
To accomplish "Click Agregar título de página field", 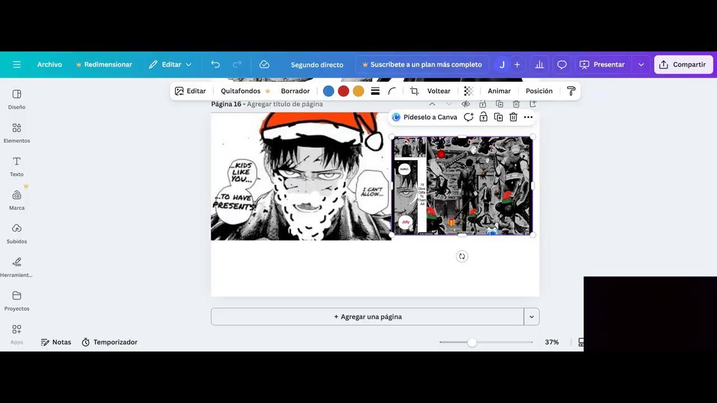I will 285,104.
